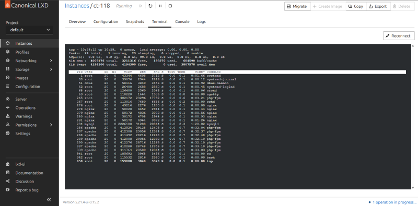The height and width of the screenshot is (206, 418).
Task: Click the version text in footer
Action: [x=81, y=202]
